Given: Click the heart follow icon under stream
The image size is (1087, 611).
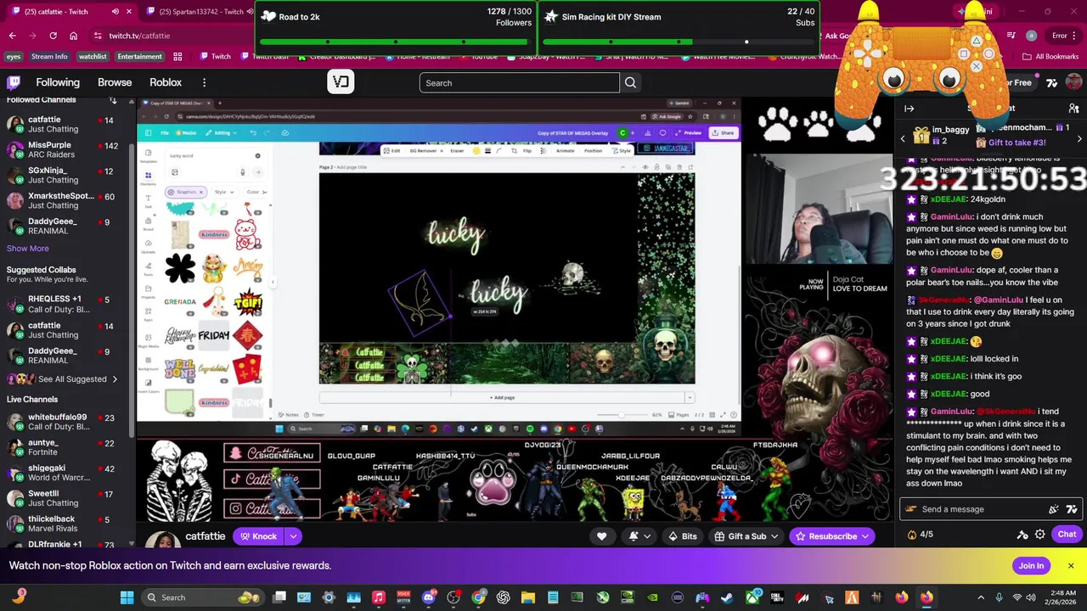Looking at the screenshot, I should pyautogui.click(x=601, y=536).
